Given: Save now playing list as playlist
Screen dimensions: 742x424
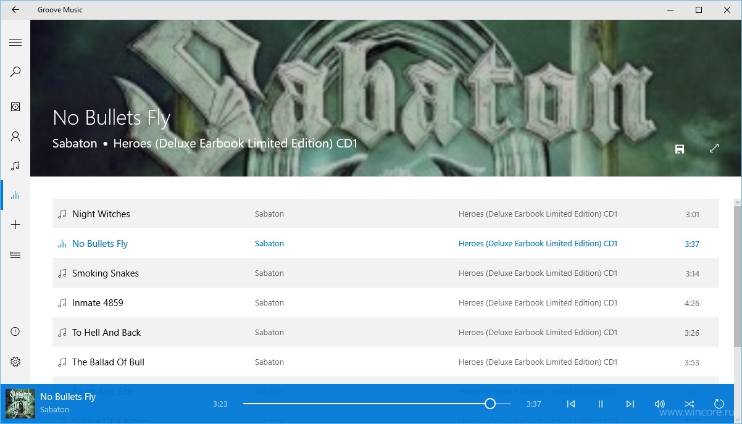Looking at the screenshot, I should point(680,149).
